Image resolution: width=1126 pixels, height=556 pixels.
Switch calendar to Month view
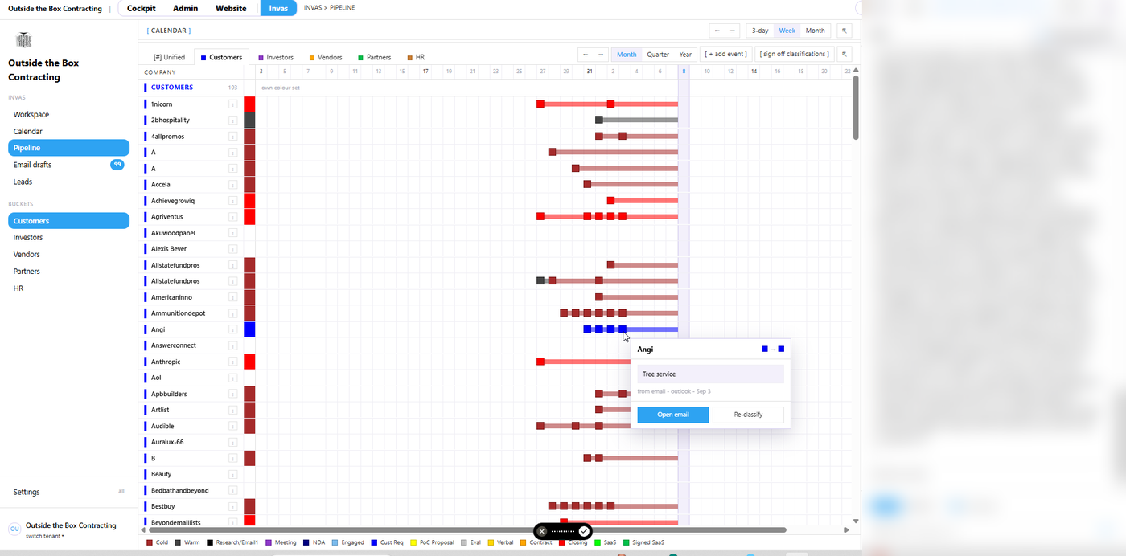click(x=815, y=31)
